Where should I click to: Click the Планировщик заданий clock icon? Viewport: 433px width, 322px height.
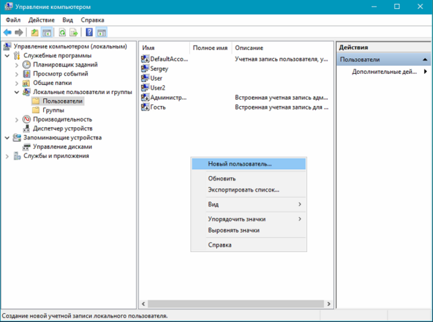(x=26, y=65)
